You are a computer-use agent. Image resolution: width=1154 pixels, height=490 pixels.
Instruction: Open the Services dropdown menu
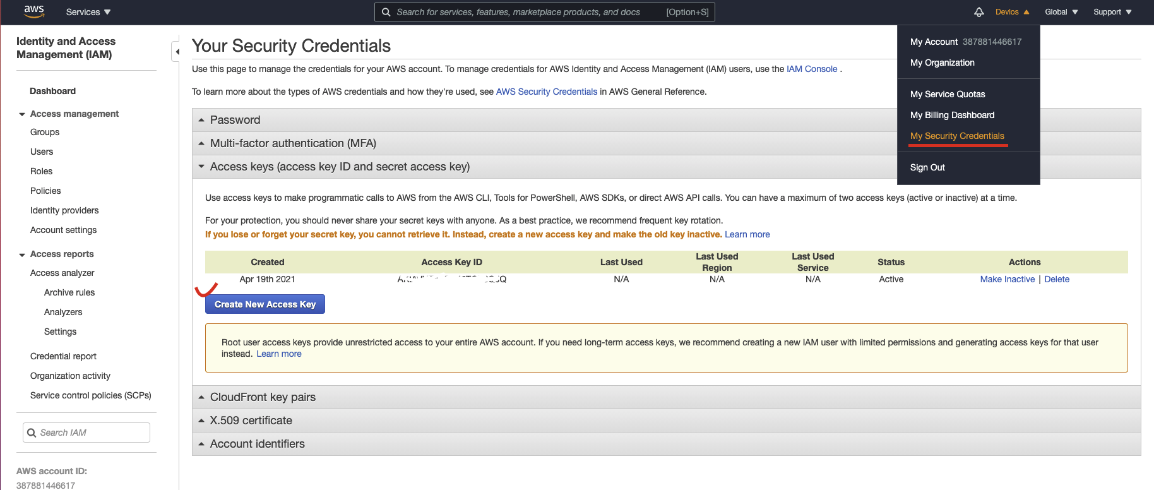[x=88, y=12]
